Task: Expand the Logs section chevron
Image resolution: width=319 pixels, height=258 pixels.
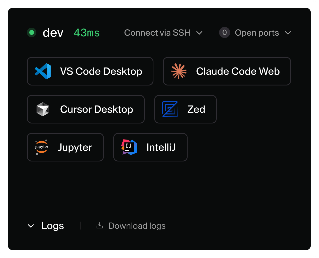Action: tap(31, 226)
